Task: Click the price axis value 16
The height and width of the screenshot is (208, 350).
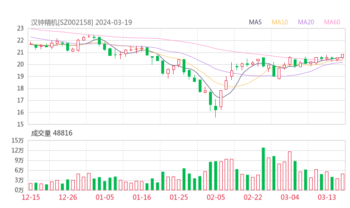Action: (20, 112)
